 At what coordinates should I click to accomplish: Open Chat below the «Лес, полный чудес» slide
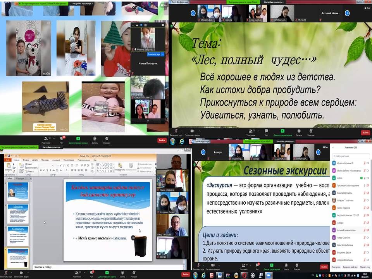click(266, 132)
